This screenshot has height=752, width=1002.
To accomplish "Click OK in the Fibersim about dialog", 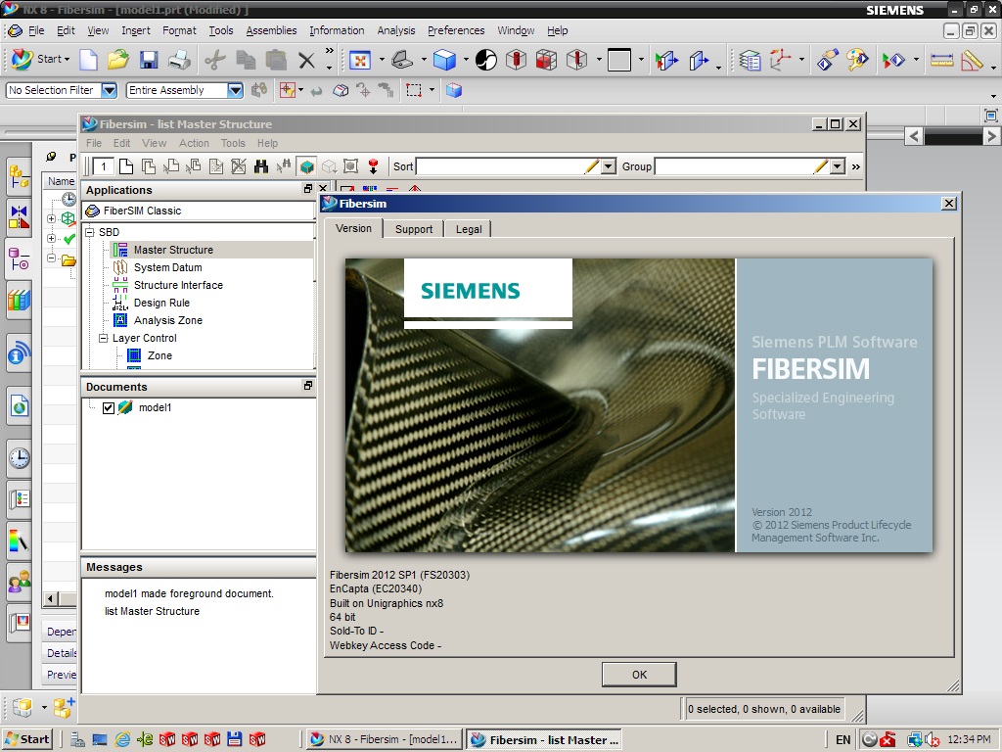I will click(x=639, y=675).
